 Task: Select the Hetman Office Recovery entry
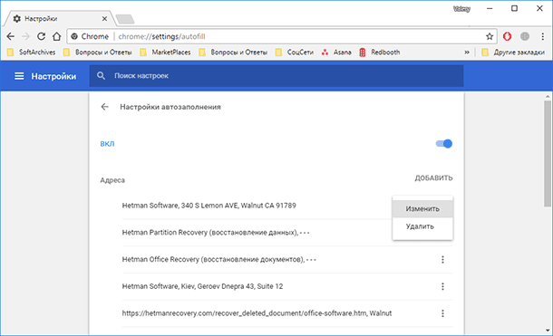tap(218, 260)
